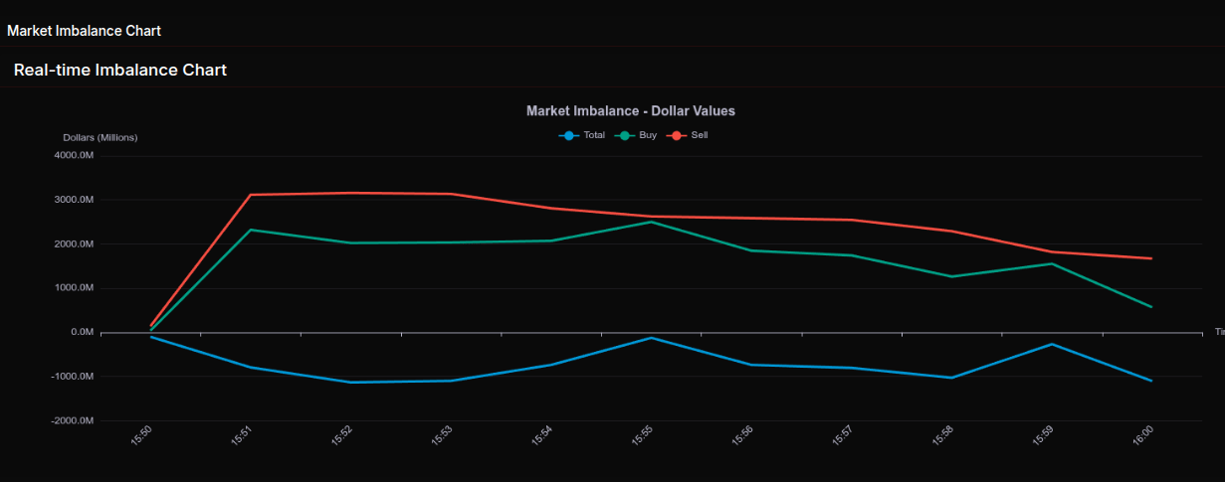This screenshot has width=1225, height=482.
Task: Select the Buy line point at 15:58
Action: click(952, 276)
